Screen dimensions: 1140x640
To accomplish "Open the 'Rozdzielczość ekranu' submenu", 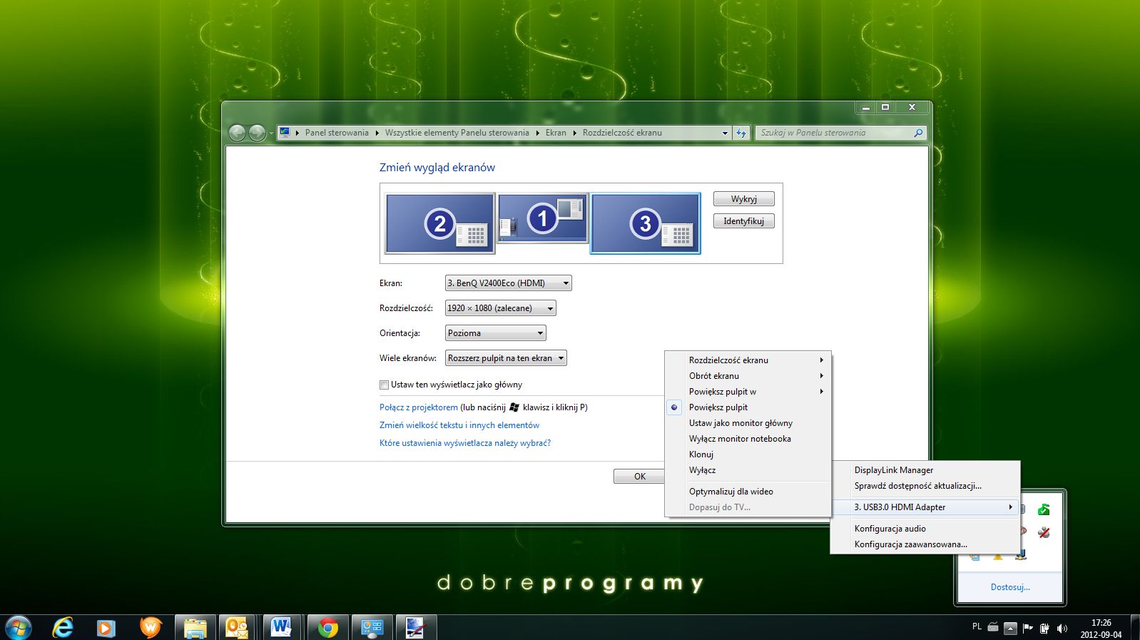I will pyautogui.click(x=748, y=360).
